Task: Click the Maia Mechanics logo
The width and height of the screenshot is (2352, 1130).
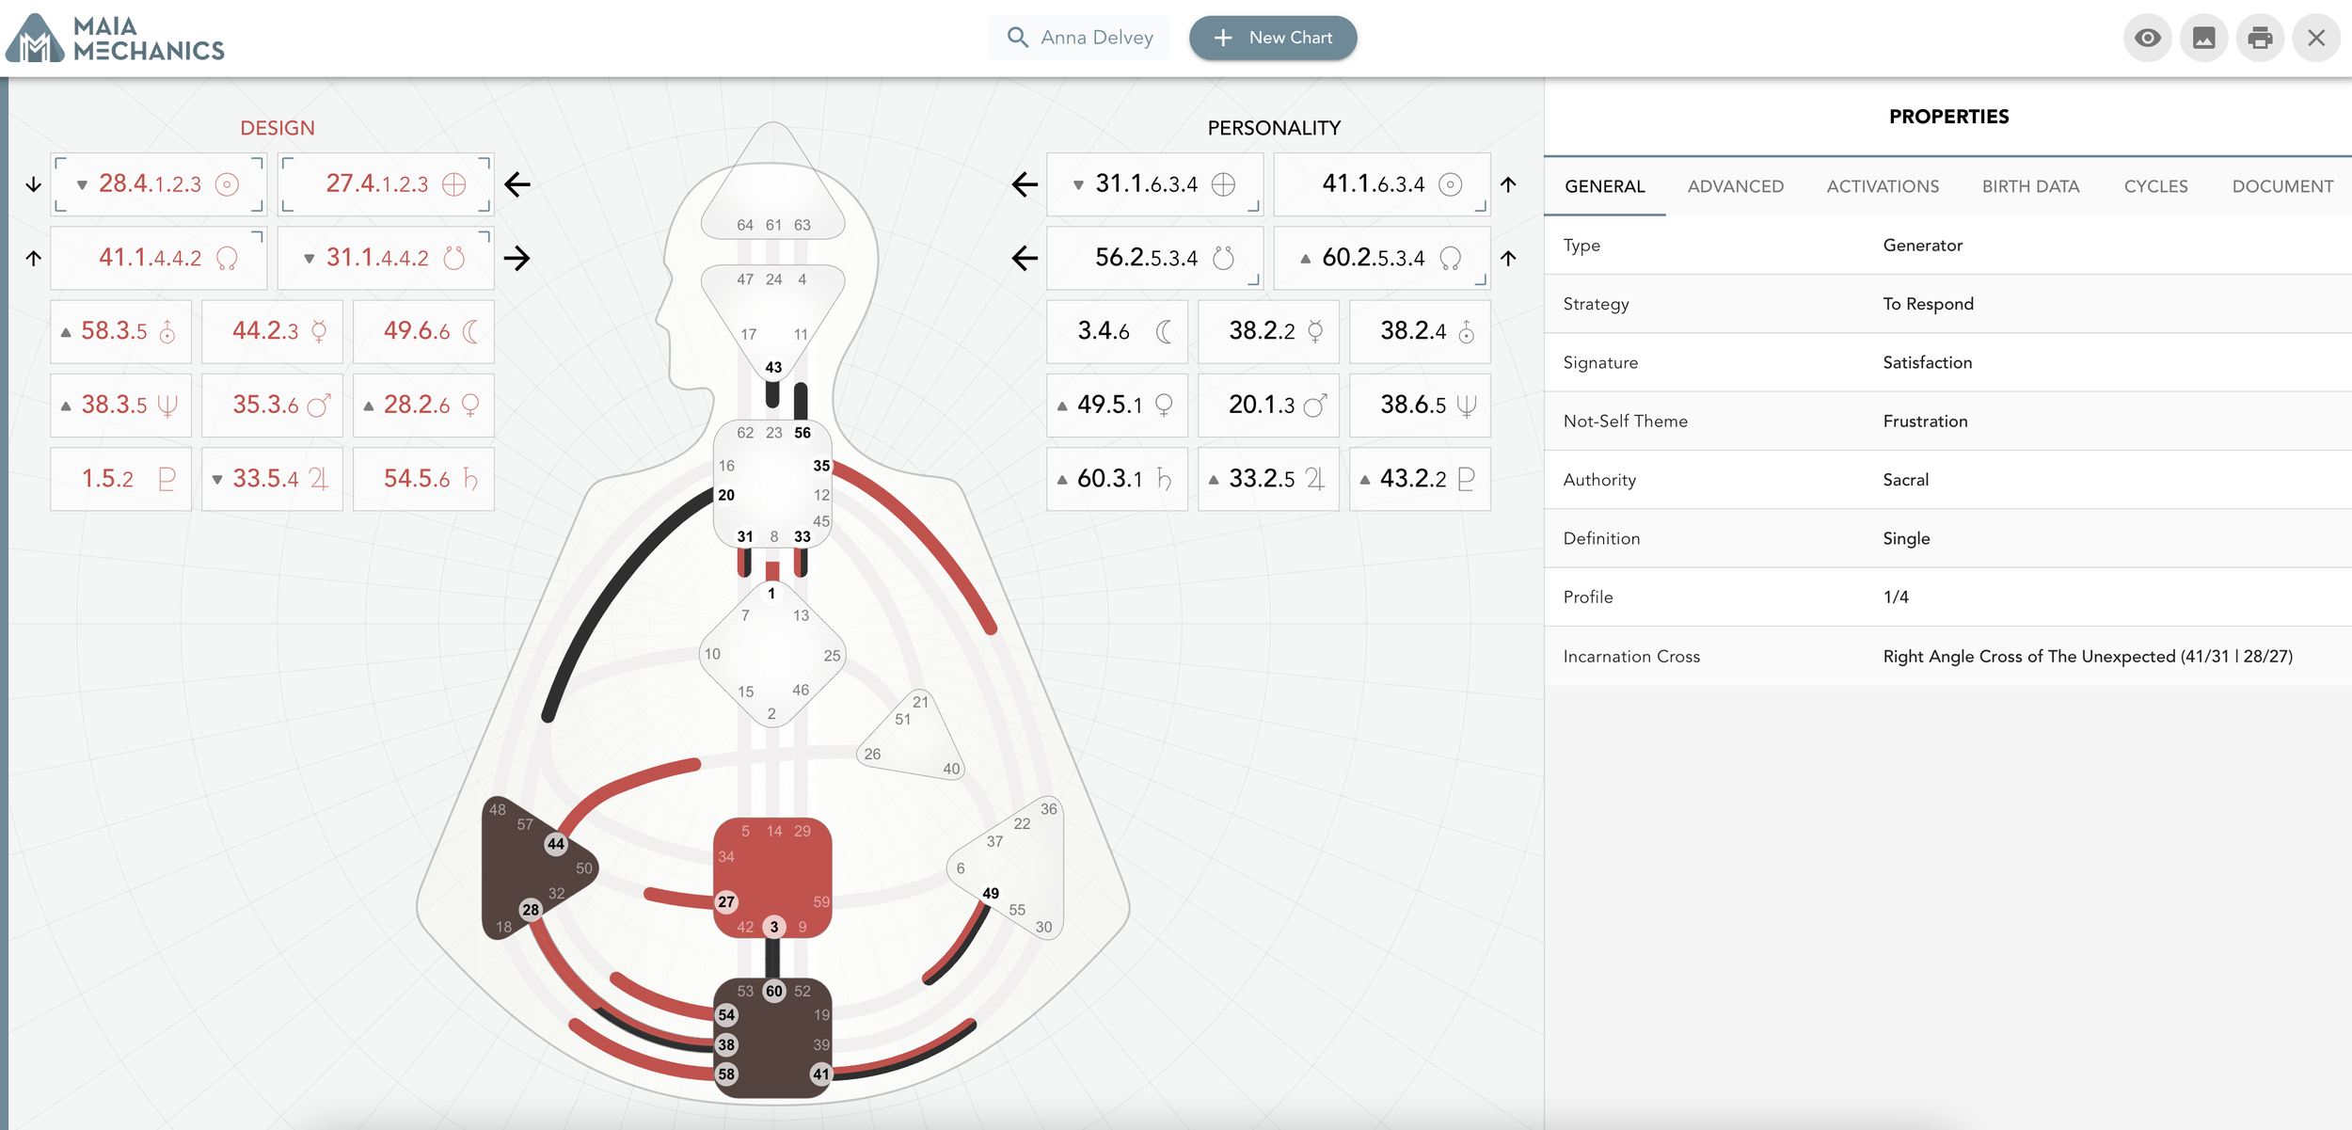Action: (x=115, y=39)
